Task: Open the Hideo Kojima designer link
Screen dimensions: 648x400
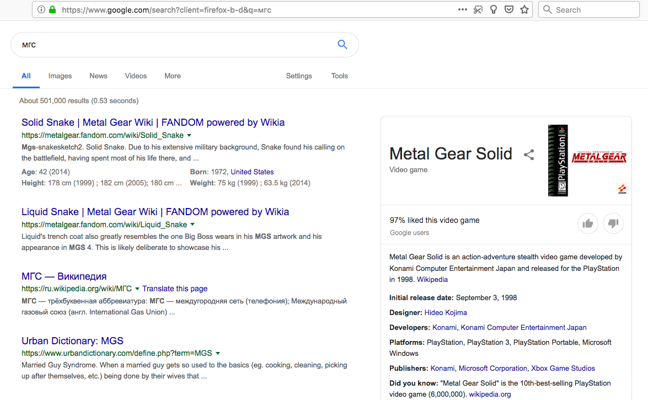Action: pos(446,313)
